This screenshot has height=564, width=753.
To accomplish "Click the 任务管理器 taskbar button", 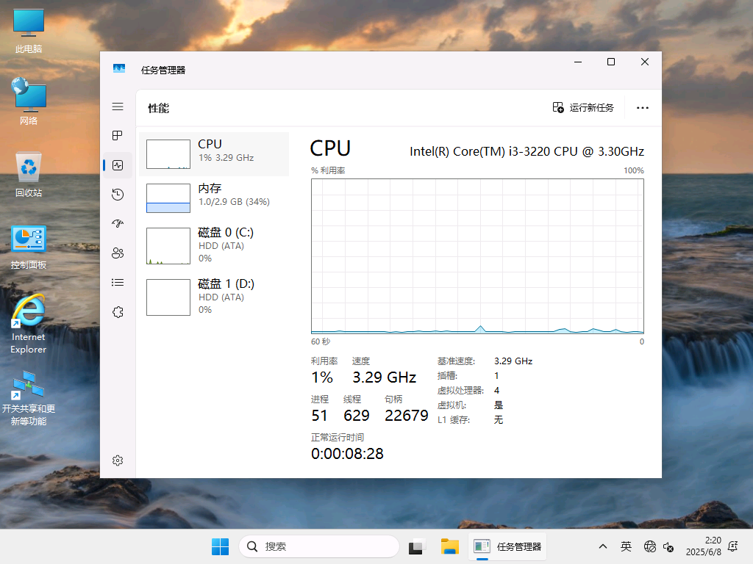I will tap(507, 546).
